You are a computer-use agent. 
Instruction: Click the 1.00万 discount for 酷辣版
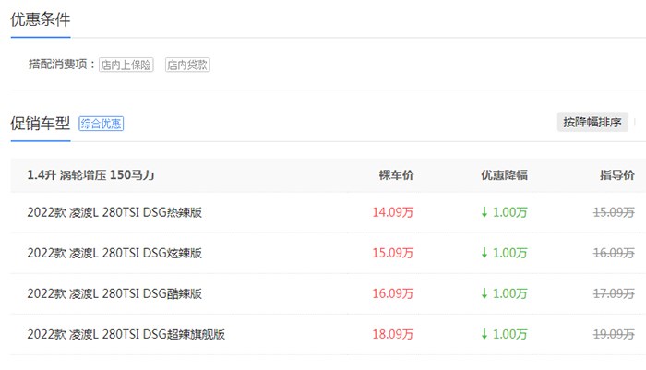(x=504, y=293)
